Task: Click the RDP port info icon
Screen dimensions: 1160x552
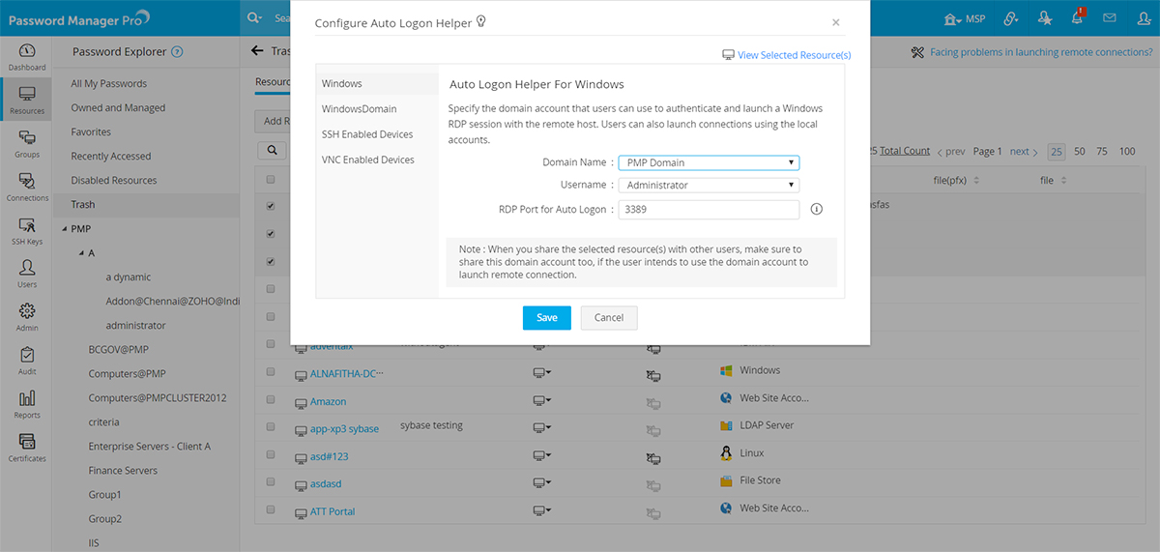Action: pyautogui.click(x=816, y=209)
